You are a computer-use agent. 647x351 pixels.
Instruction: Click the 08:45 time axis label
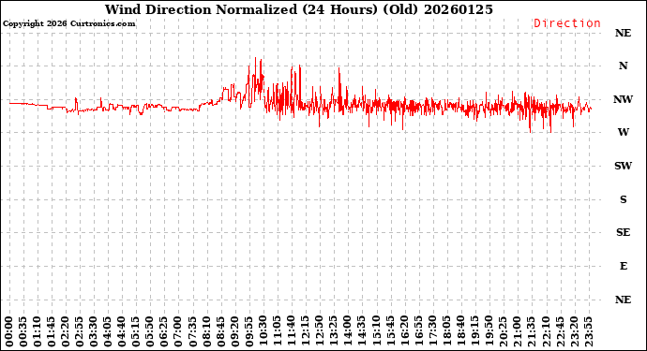coord(220,332)
